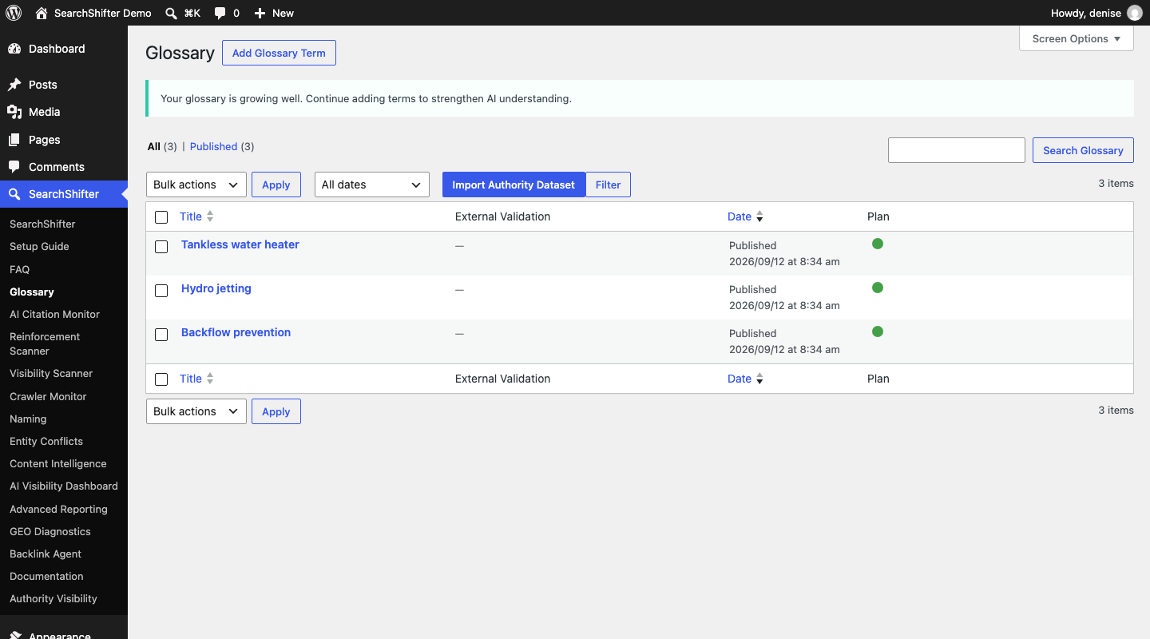This screenshot has height=639, width=1150.
Task: Click the green Plan dot for Tankless water heater
Action: [878, 244]
